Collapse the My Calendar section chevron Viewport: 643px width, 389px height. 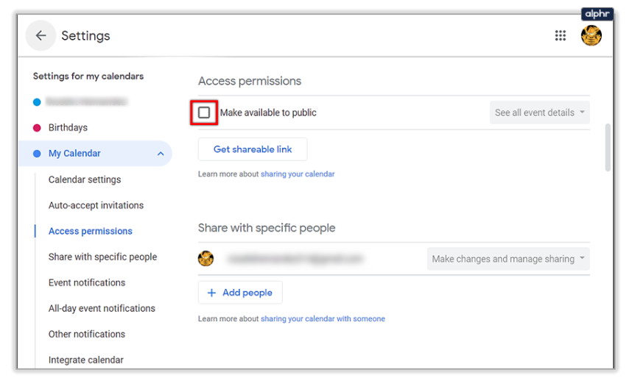[161, 154]
